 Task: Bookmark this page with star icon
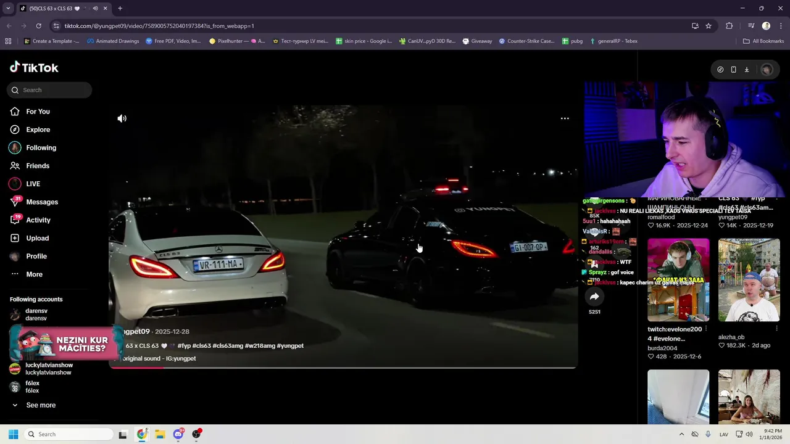point(709,26)
